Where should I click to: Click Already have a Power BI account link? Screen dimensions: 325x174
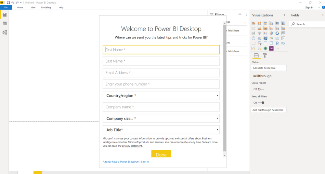(x=126, y=162)
